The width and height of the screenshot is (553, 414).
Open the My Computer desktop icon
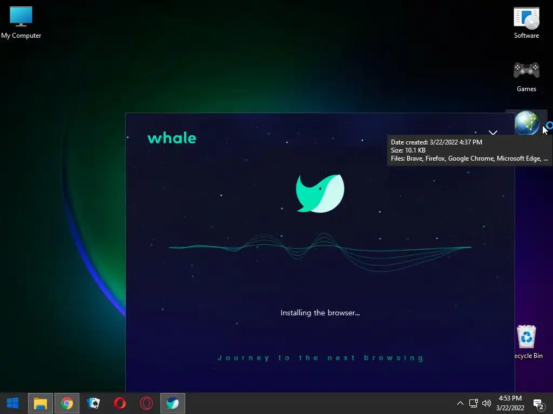click(21, 22)
